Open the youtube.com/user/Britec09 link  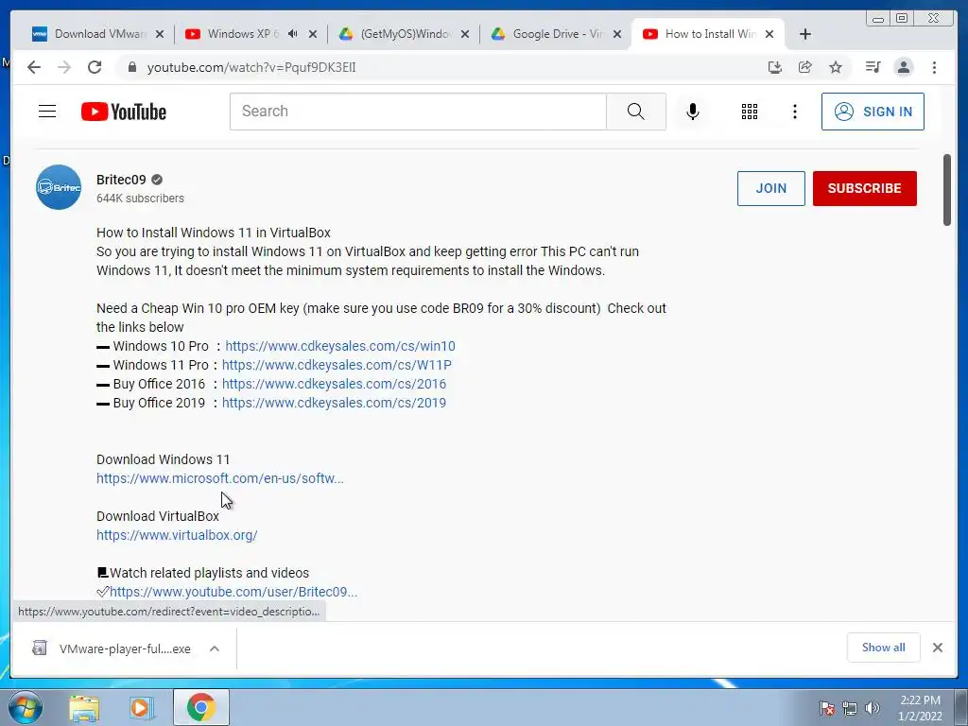click(233, 592)
